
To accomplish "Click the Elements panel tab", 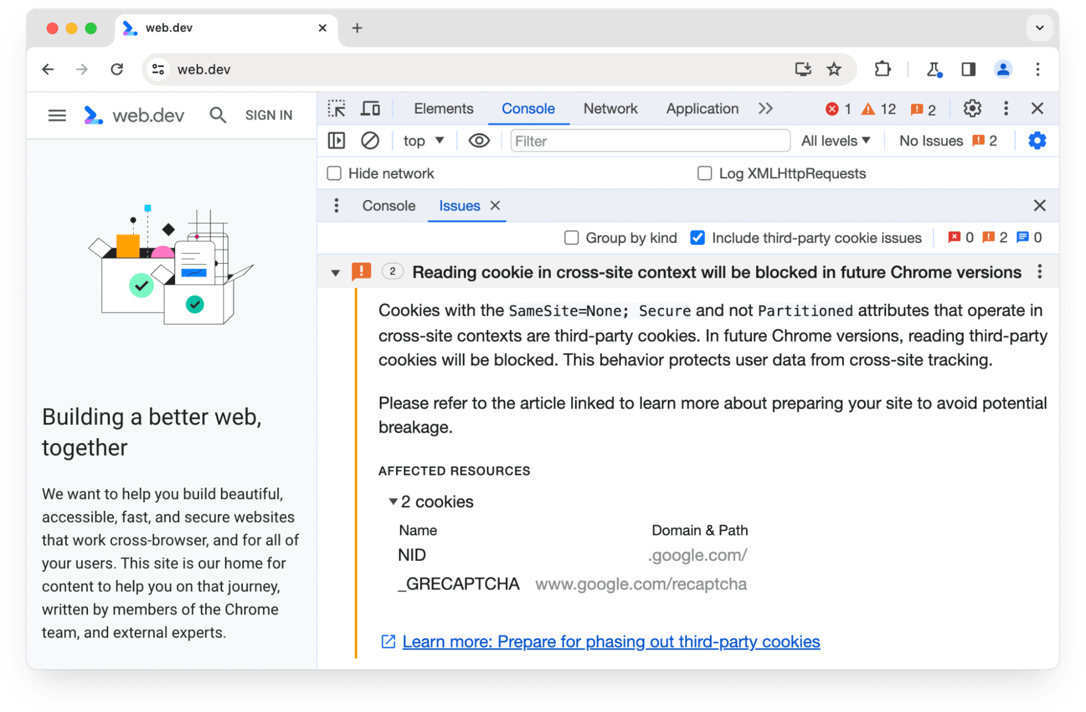I will 441,108.
